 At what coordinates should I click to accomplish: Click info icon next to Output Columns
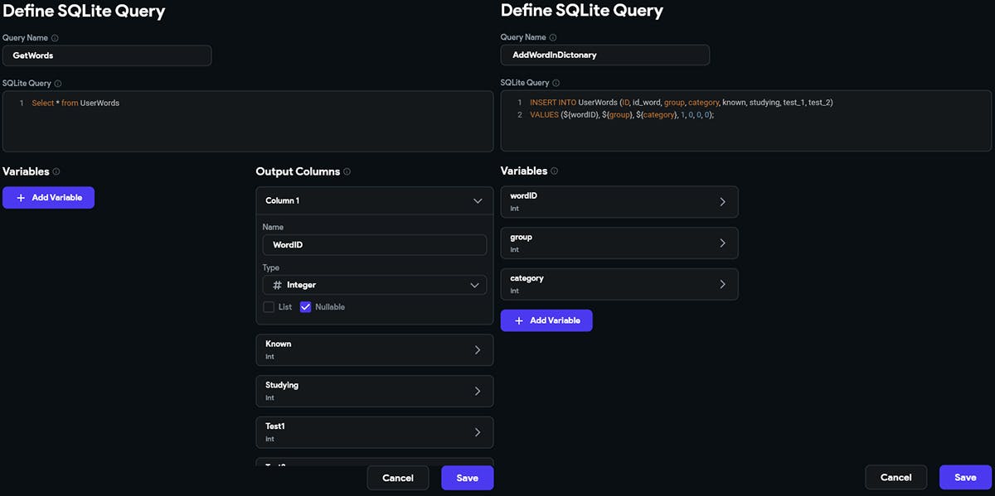pyautogui.click(x=347, y=172)
